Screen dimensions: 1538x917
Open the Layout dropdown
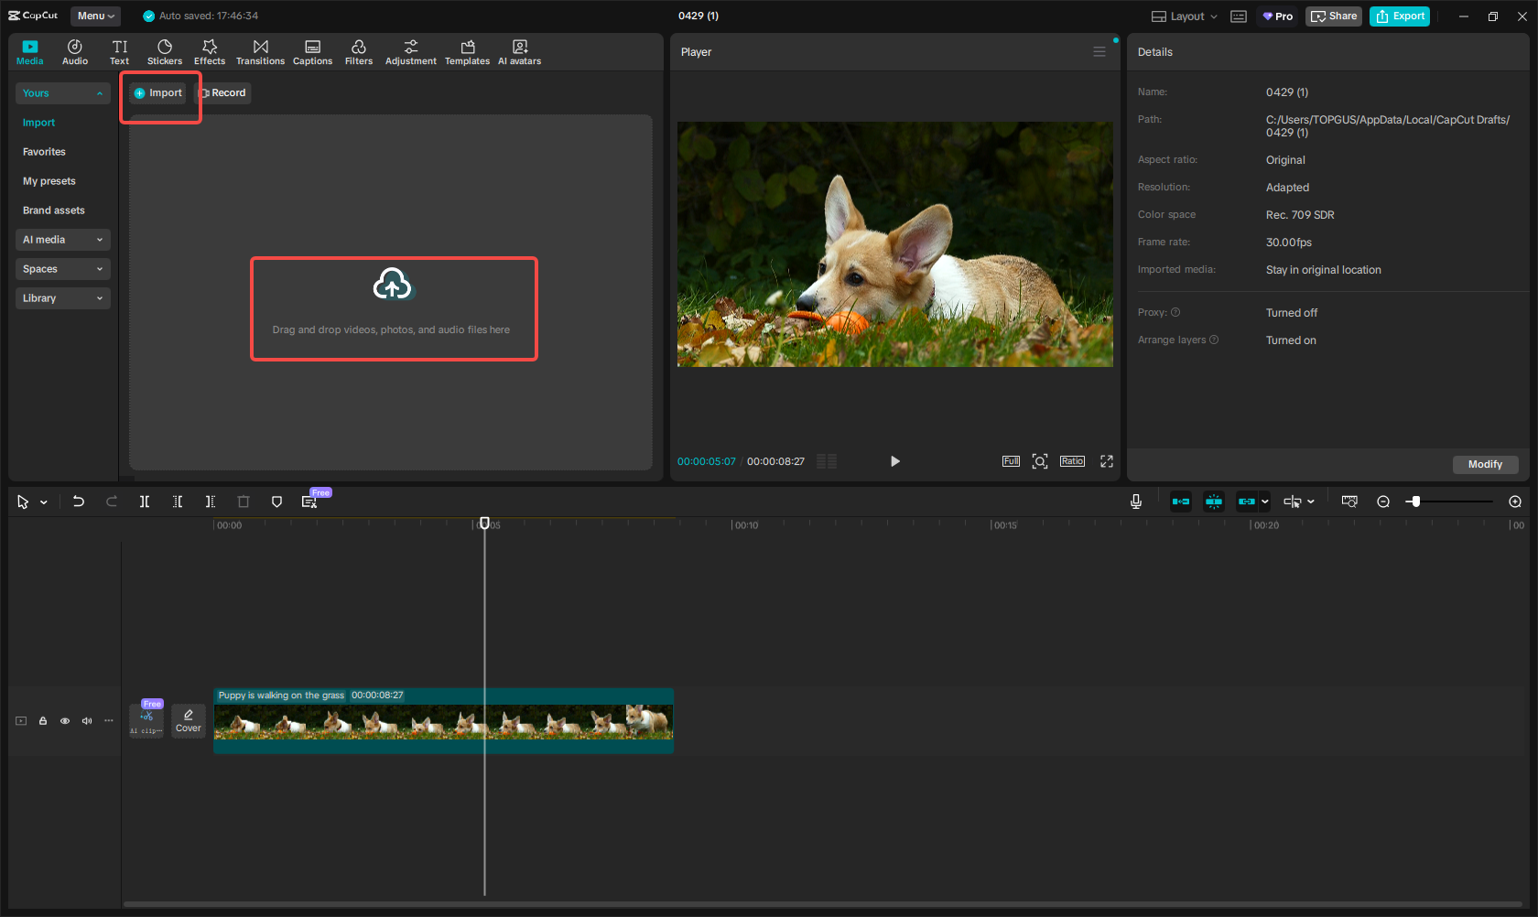(1182, 16)
